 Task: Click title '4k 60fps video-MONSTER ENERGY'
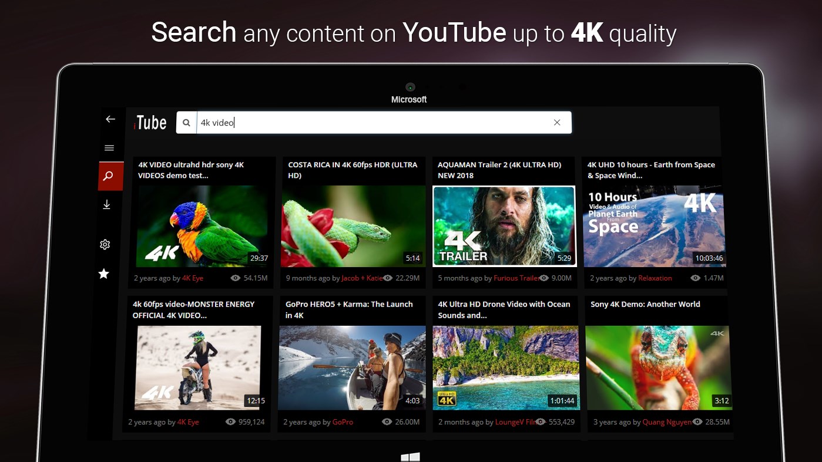click(x=193, y=304)
